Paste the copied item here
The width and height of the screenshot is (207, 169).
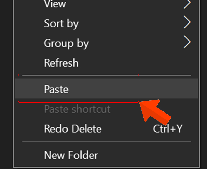[56, 89]
